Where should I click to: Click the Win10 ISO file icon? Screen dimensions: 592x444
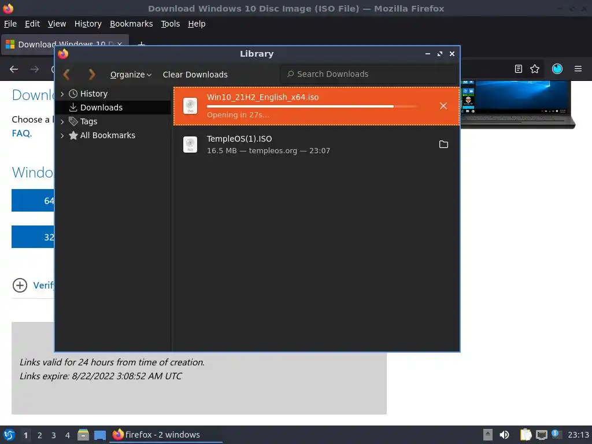[190, 106]
